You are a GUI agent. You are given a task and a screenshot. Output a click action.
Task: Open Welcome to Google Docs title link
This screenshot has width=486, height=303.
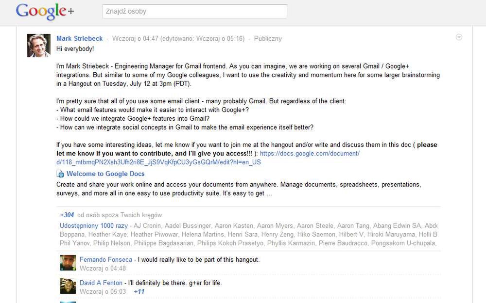[105, 174]
